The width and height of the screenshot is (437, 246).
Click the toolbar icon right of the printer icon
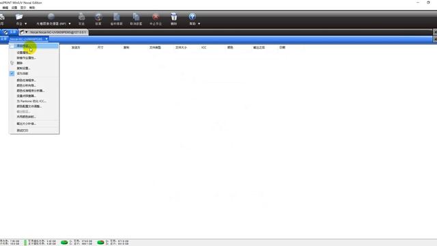[98, 16]
